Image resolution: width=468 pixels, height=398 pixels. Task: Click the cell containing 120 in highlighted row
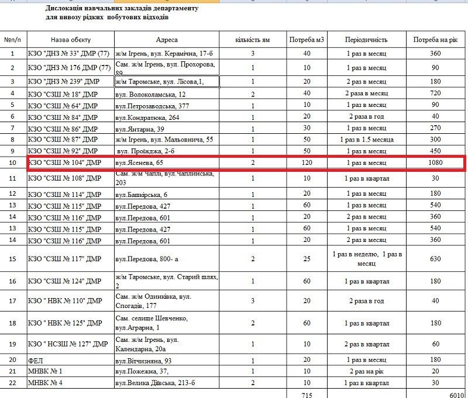pos(307,162)
